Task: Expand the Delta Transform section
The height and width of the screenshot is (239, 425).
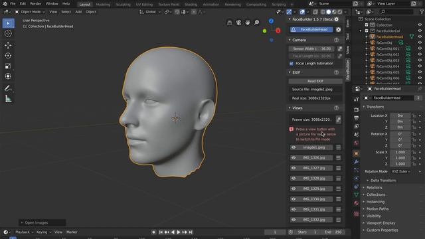Action: tap(382, 181)
